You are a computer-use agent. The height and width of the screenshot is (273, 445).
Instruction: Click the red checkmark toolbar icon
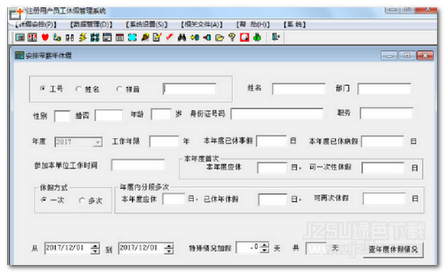point(169,37)
